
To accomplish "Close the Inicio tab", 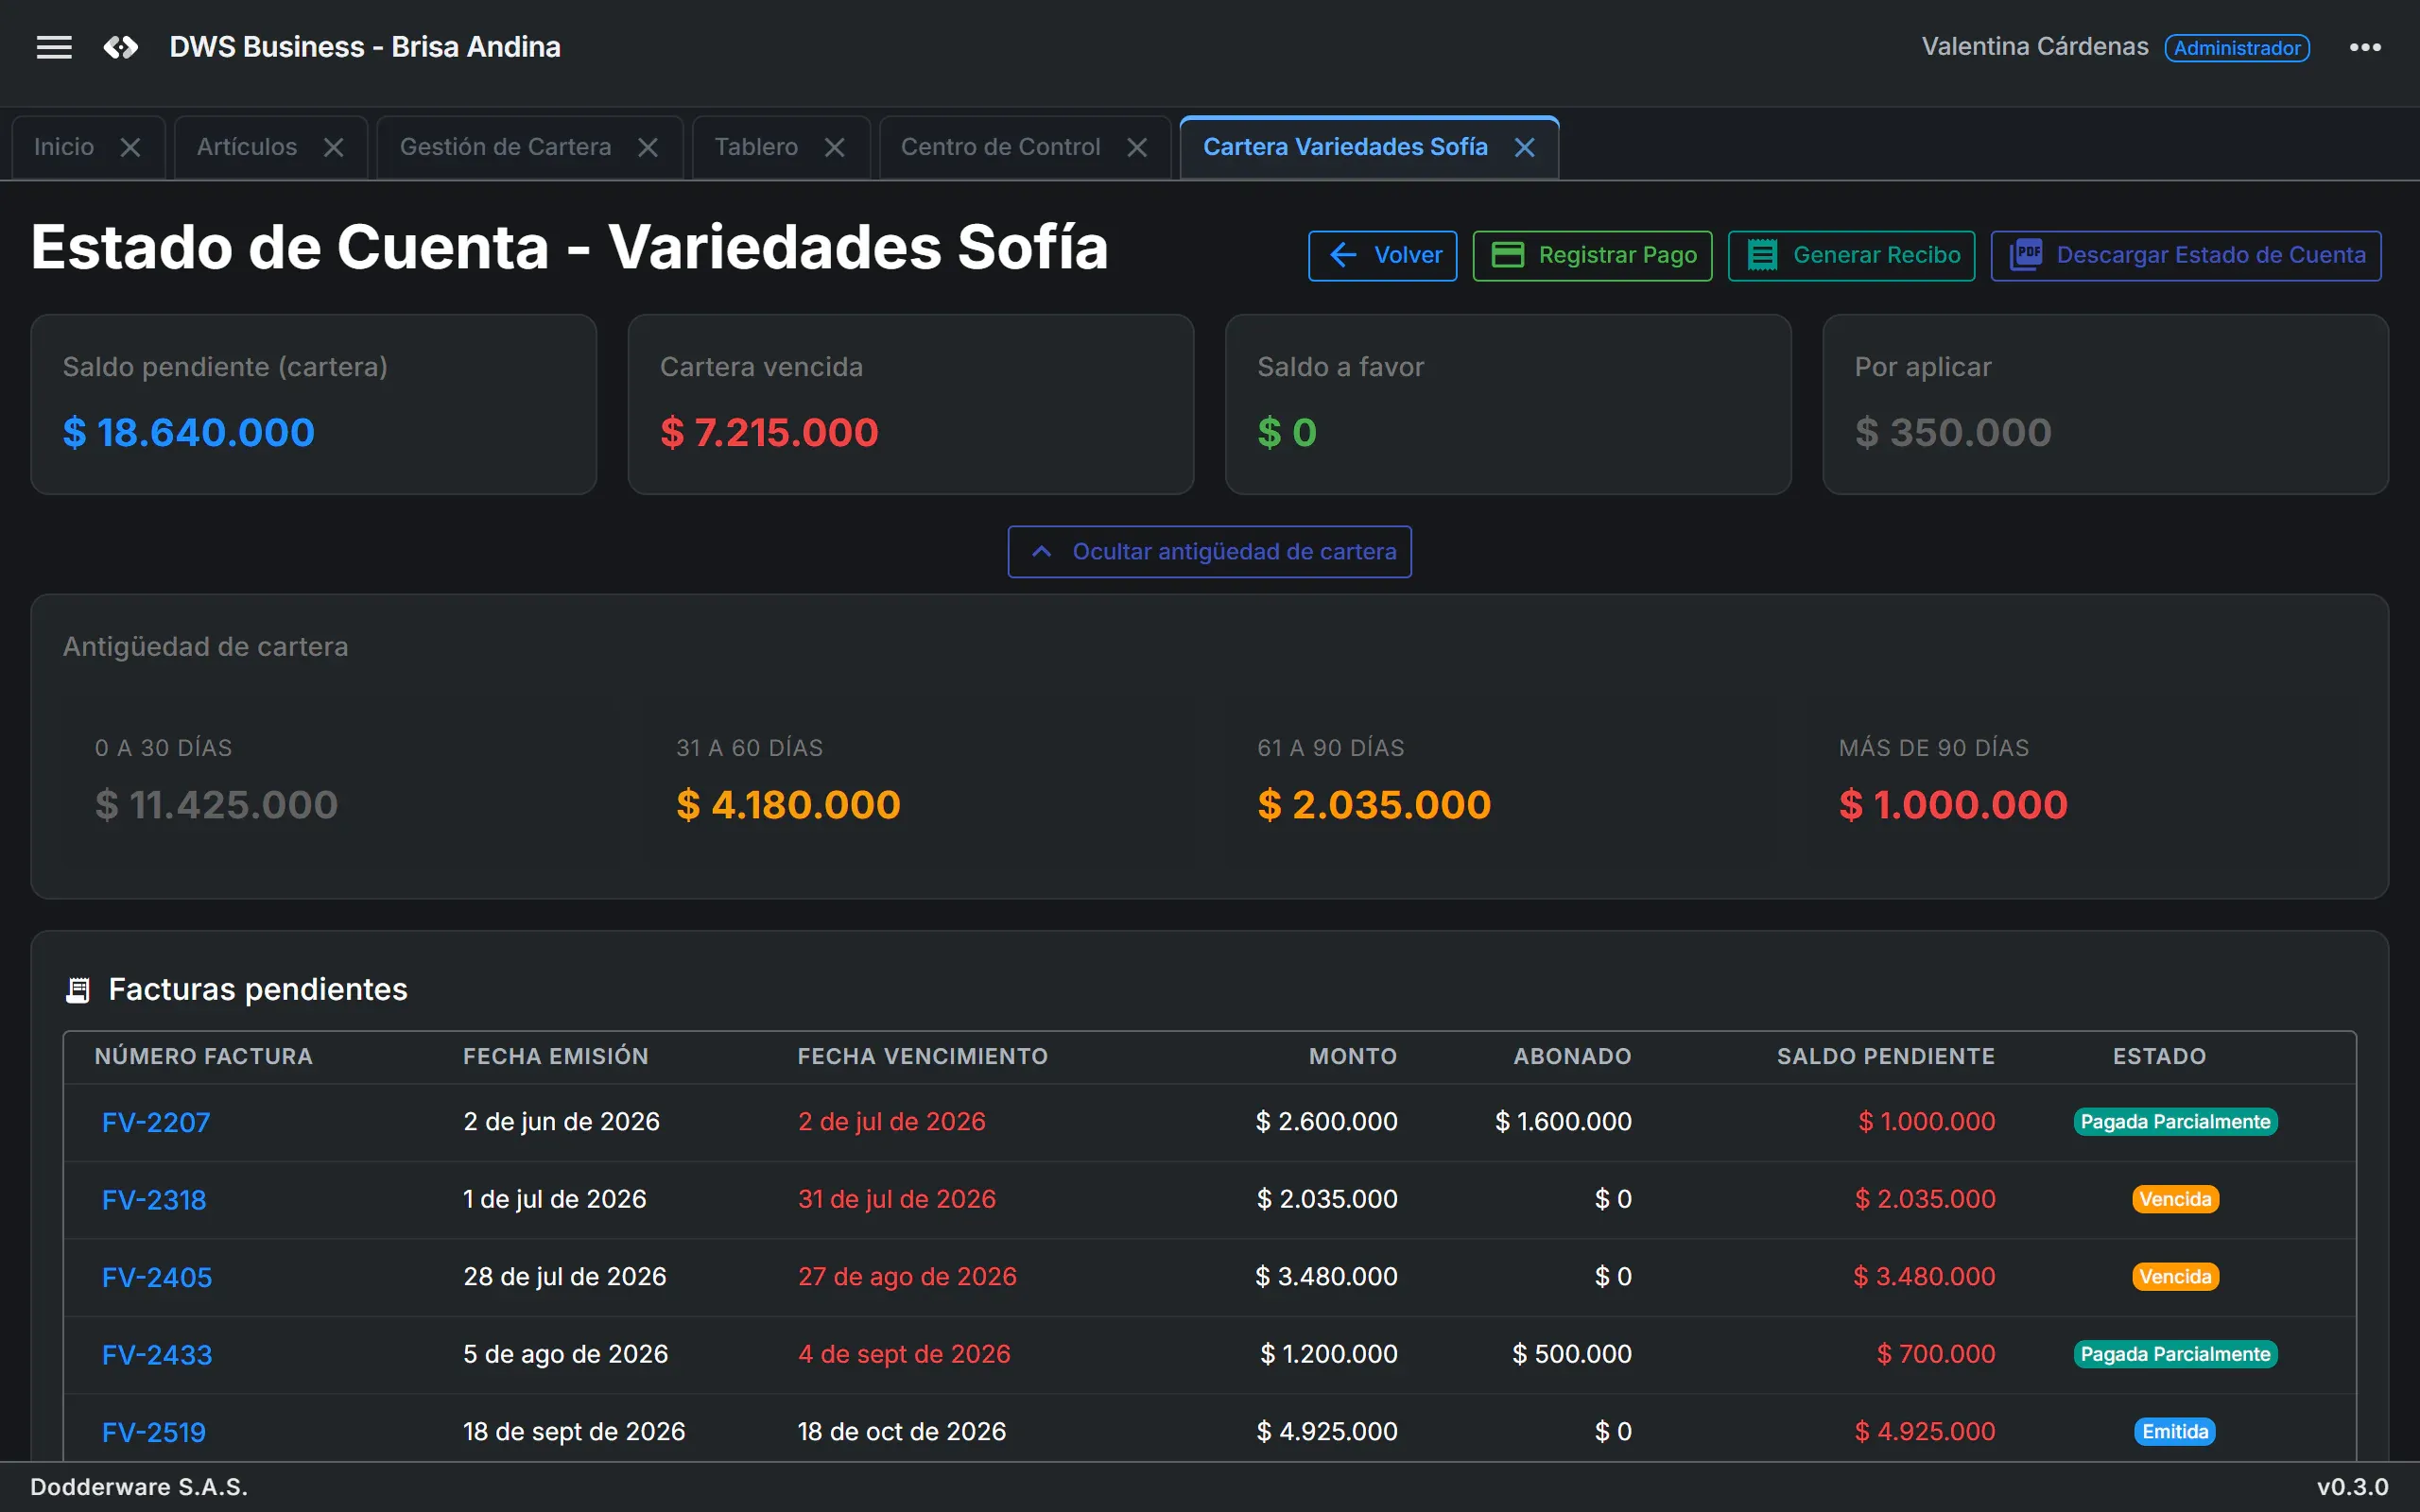I will point(130,148).
